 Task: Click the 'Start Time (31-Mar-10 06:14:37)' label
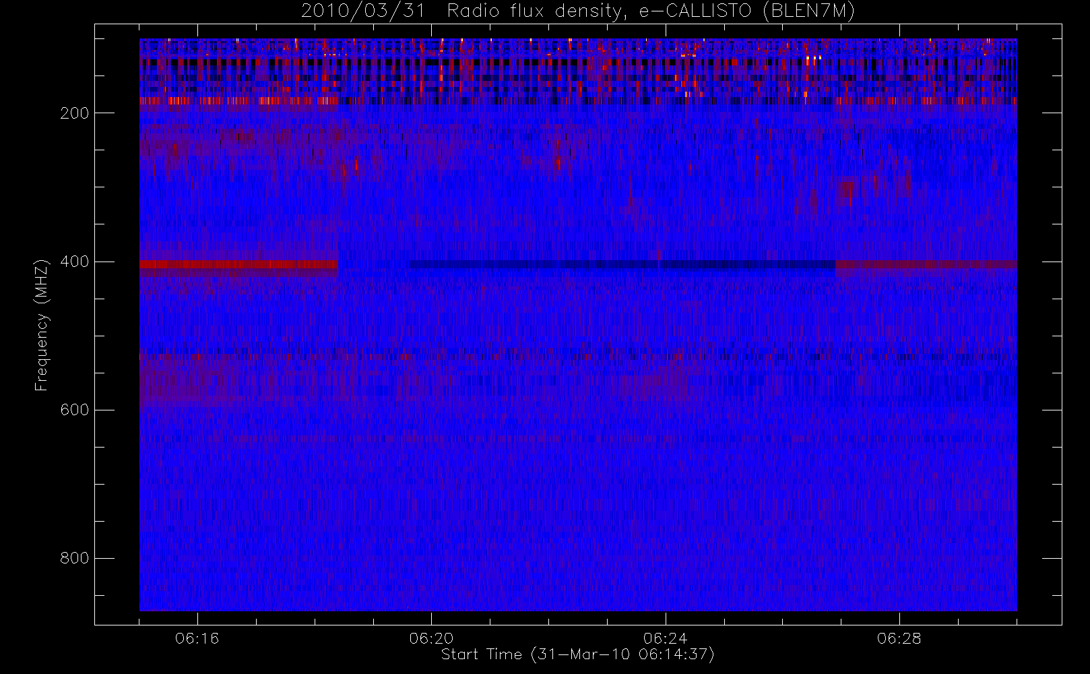pyautogui.click(x=577, y=654)
